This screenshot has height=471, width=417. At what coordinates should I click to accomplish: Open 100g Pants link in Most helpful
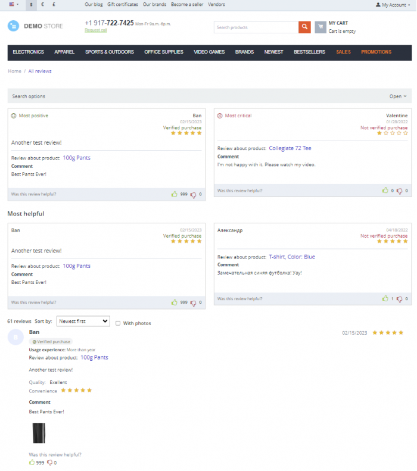click(x=77, y=266)
